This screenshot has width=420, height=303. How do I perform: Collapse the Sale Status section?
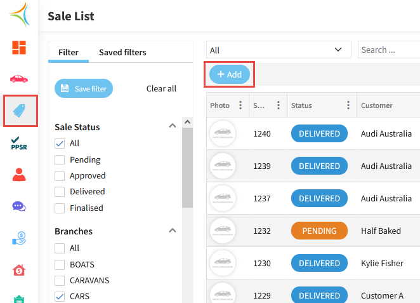click(172, 126)
